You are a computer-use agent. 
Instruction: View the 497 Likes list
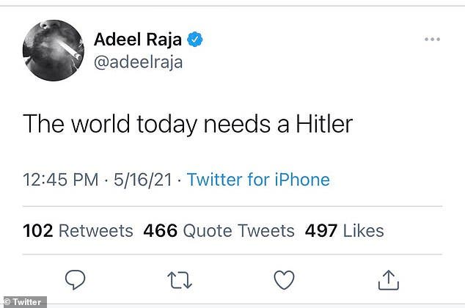coord(344,230)
